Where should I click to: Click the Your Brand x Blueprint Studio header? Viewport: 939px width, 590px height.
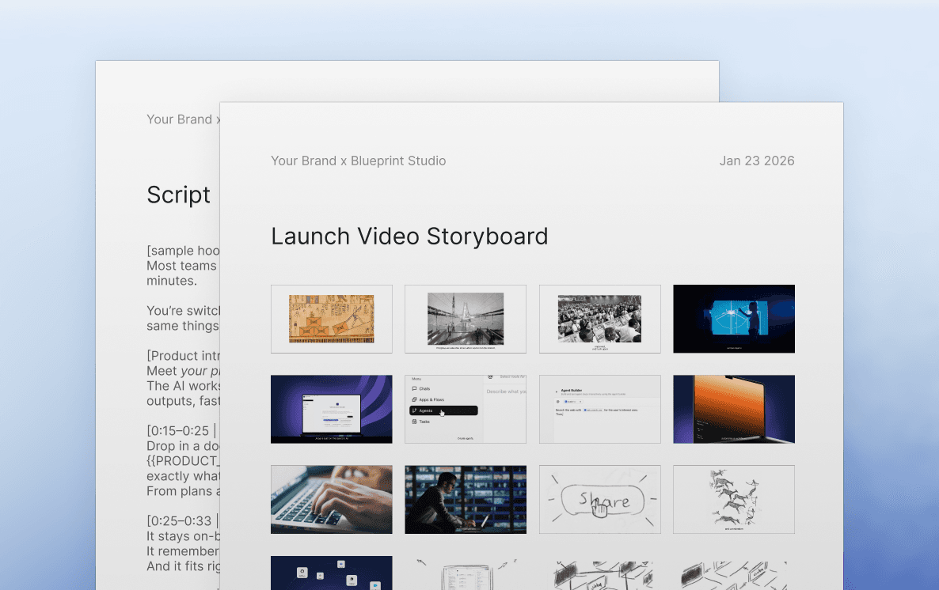coord(358,161)
